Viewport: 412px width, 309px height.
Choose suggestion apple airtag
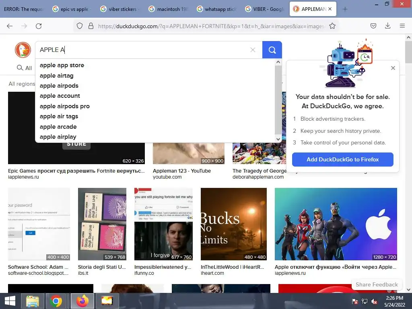[x=155, y=76]
